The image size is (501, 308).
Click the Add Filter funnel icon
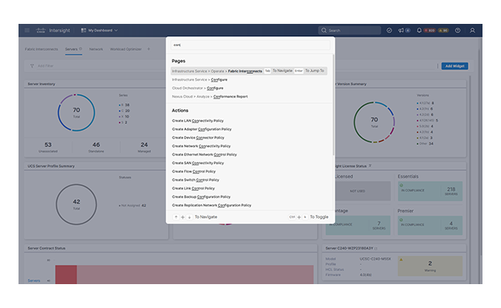(32, 65)
